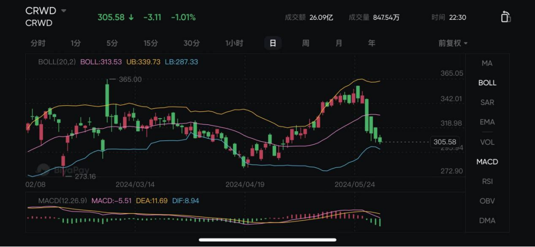Switch sub-chart to DMA indicator
The image size is (535, 247).
487,221
